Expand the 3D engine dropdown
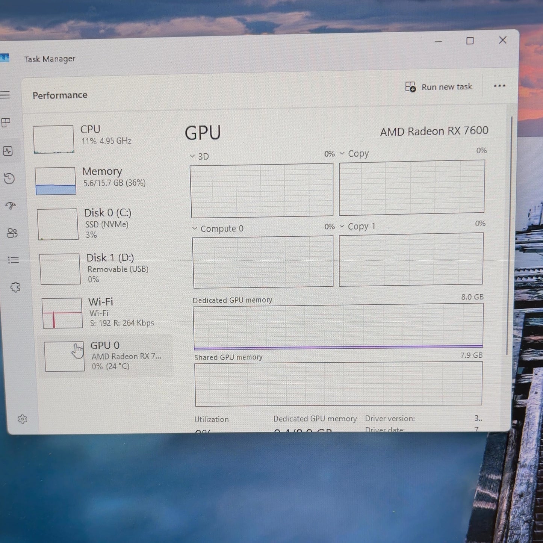The image size is (543, 543). coord(200,156)
